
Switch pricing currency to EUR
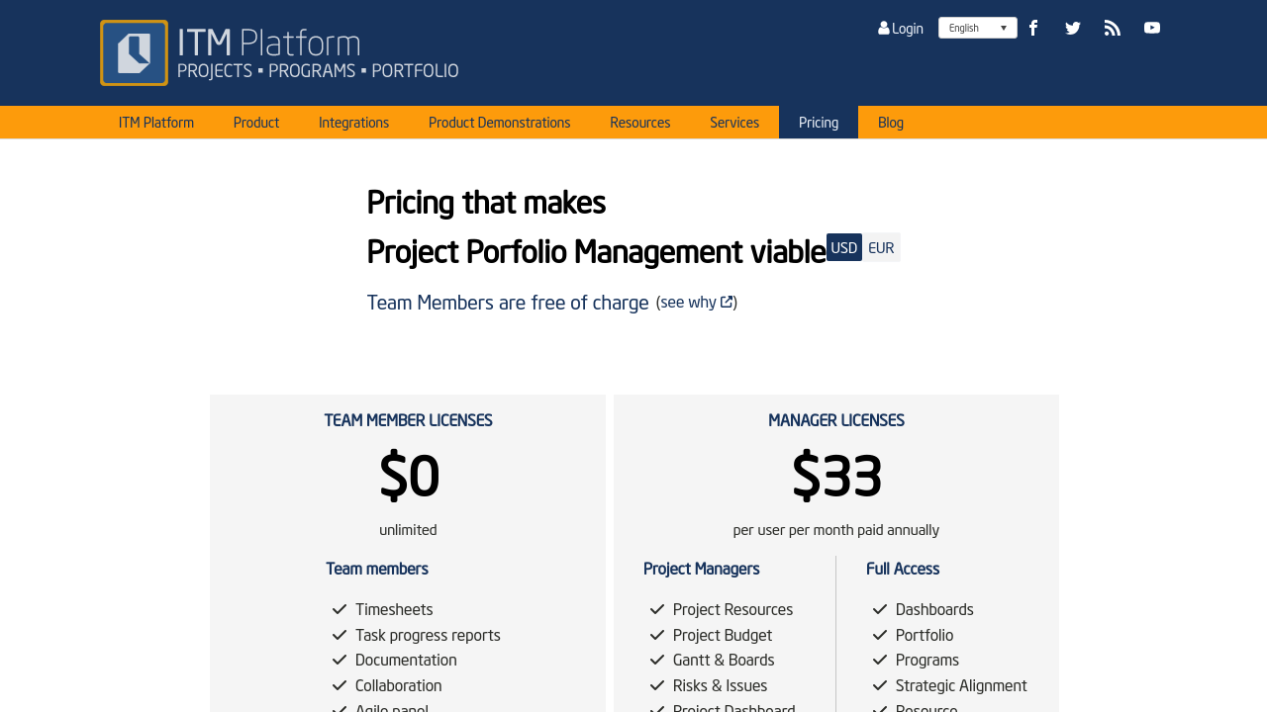click(881, 247)
